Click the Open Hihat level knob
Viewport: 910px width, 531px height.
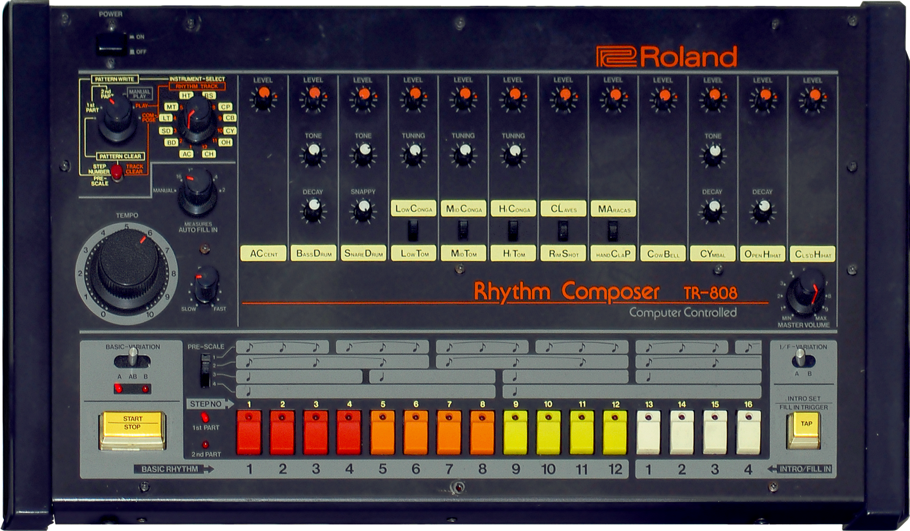coord(764,98)
